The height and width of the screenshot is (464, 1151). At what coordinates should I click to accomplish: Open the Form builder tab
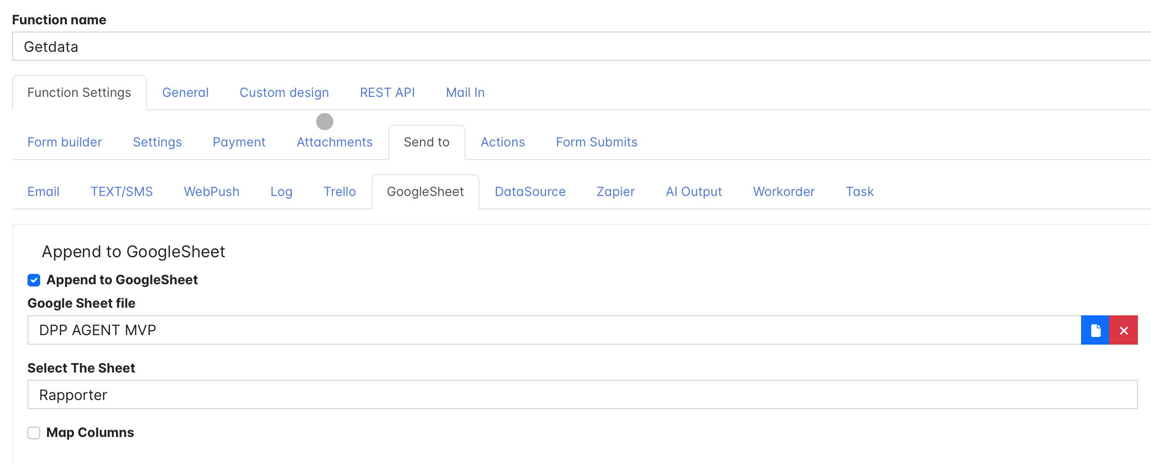(x=64, y=142)
